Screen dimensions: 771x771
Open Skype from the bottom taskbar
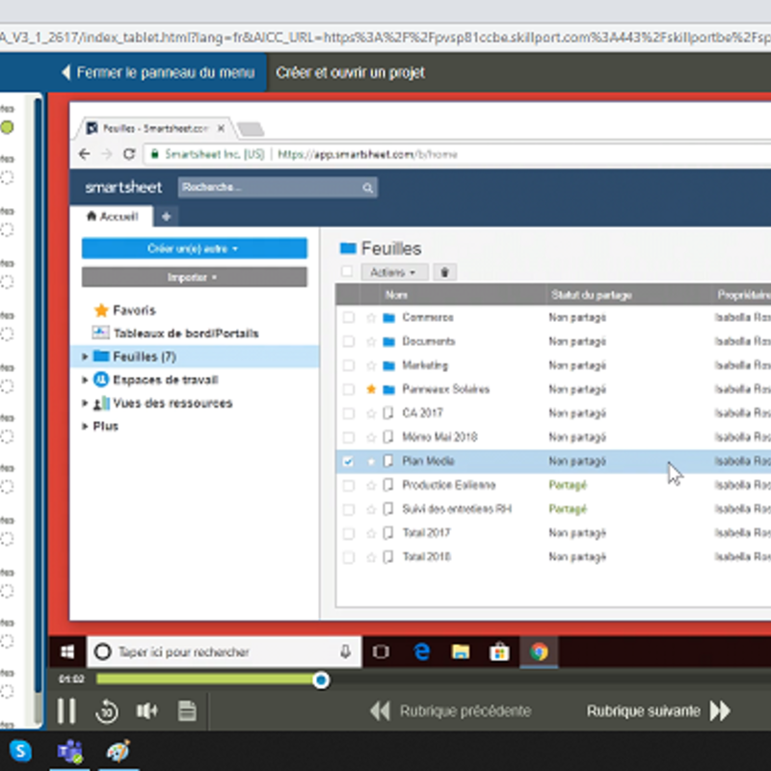click(x=20, y=751)
